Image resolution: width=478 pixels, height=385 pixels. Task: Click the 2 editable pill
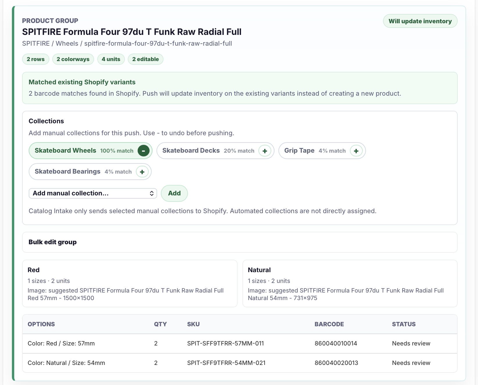(145, 59)
